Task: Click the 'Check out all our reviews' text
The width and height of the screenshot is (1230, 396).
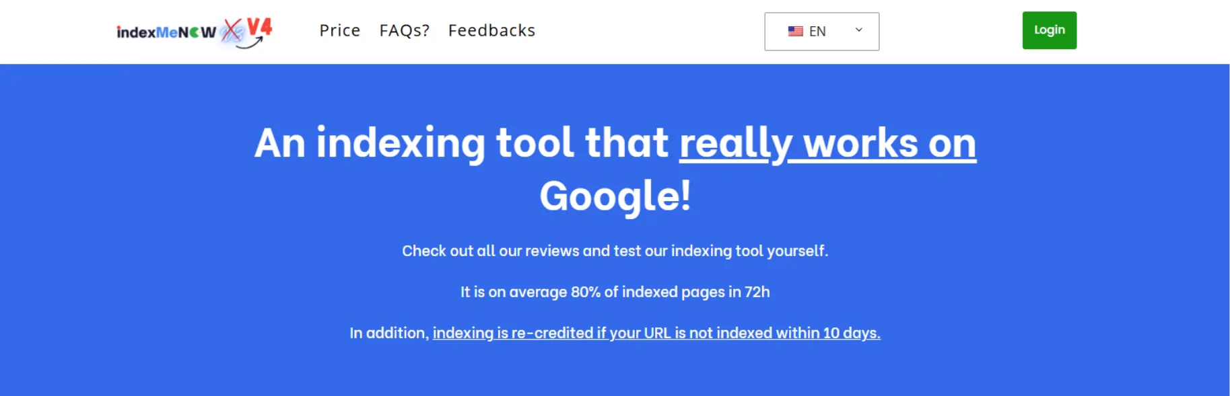Action: coord(615,251)
